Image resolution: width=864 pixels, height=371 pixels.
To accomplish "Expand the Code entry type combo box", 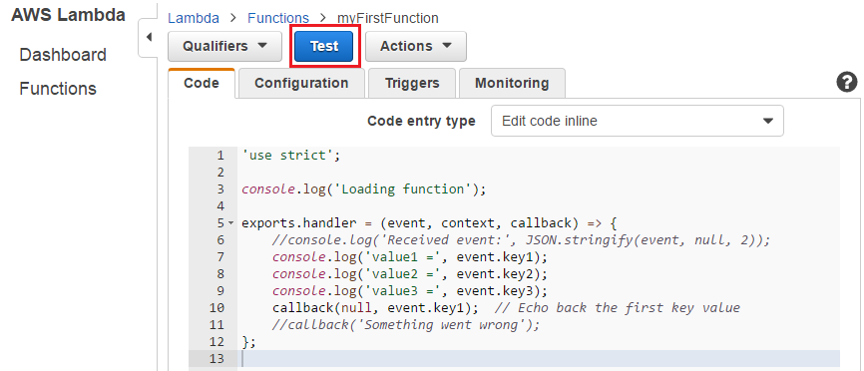I will tap(637, 121).
